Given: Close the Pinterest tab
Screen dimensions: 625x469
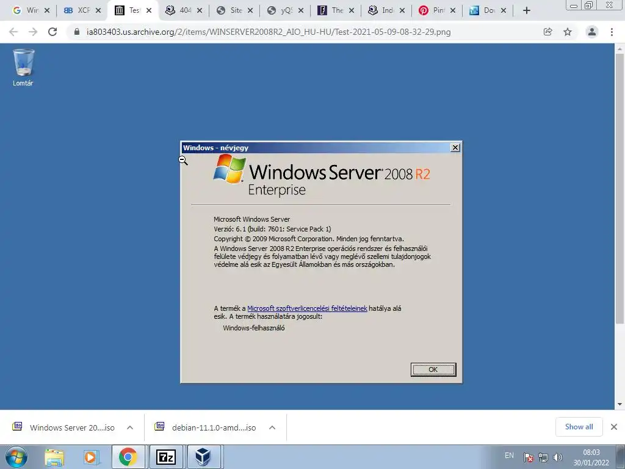Looking at the screenshot, I should 453,11.
